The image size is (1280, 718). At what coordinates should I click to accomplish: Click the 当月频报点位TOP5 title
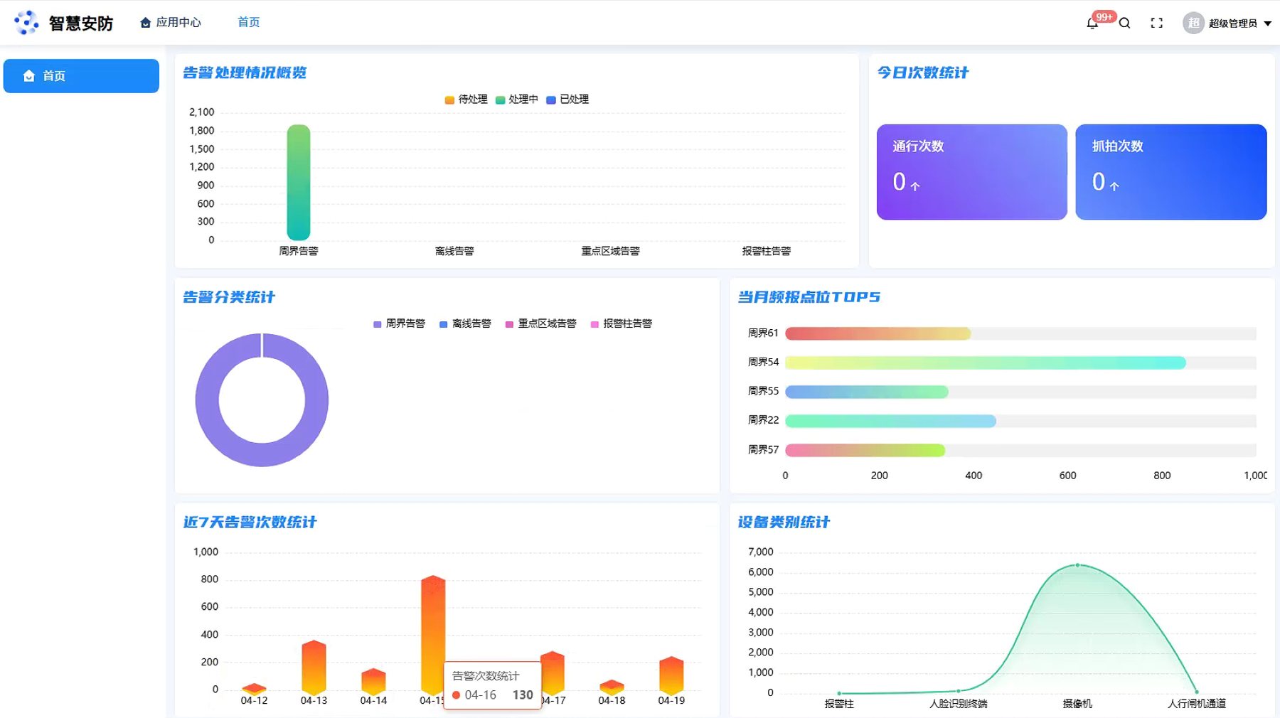pos(809,297)
